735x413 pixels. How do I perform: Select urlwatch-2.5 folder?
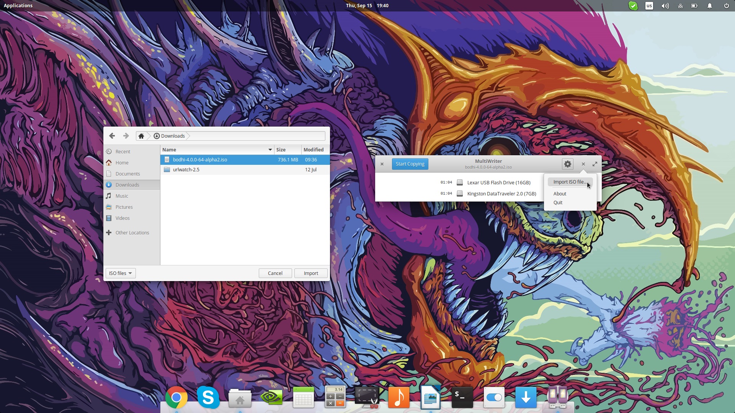[x=245, y=169]
